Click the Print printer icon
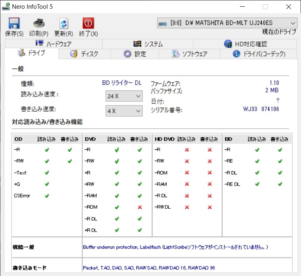Viewport: 301px width, 276px height. click(x=38, y=23)
